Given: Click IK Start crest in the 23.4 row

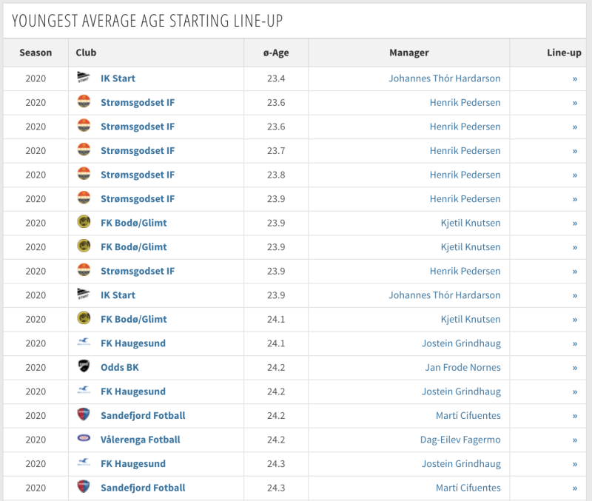Looking at the screenshot, I should point(84,78).
